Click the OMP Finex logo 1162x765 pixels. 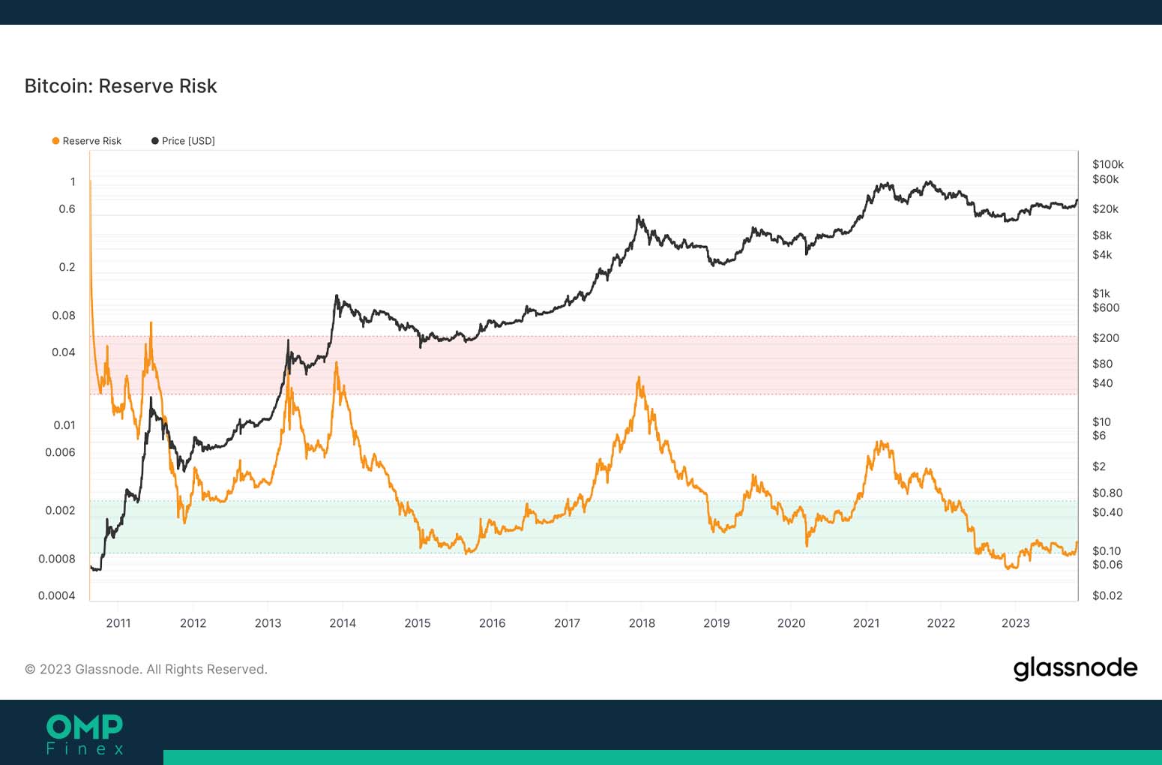pos(85,734)
